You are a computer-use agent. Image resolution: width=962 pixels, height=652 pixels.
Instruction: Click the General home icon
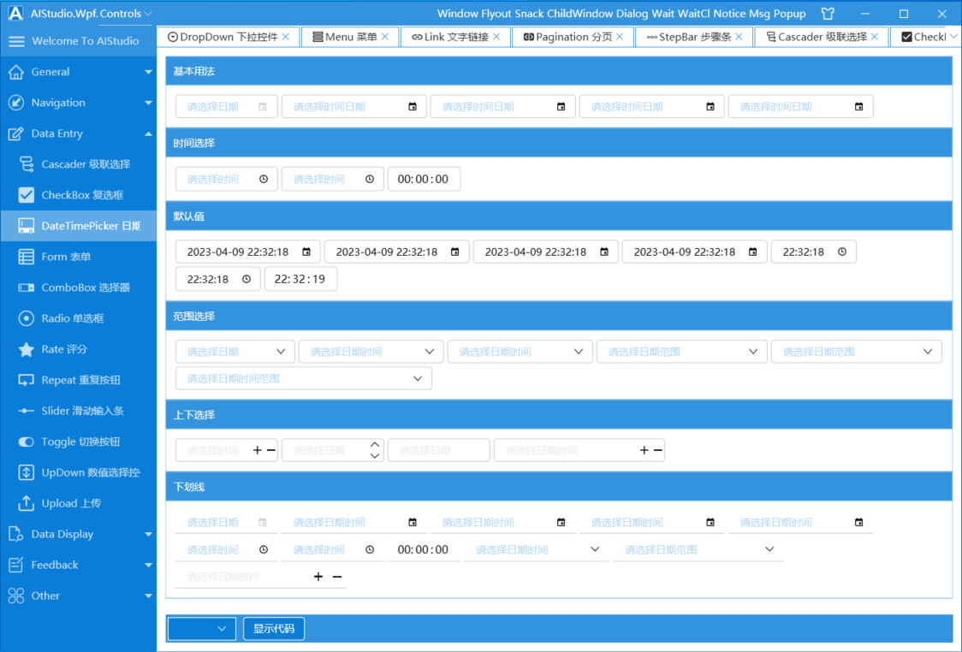16,72
